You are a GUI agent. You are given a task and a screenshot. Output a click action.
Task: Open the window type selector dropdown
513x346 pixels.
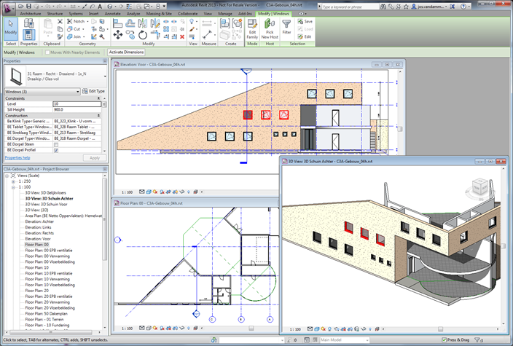click(x=105, y=76)
